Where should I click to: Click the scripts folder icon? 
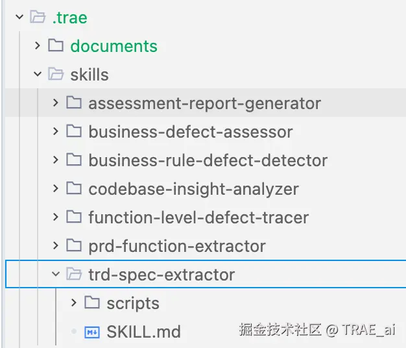point(92,303)
